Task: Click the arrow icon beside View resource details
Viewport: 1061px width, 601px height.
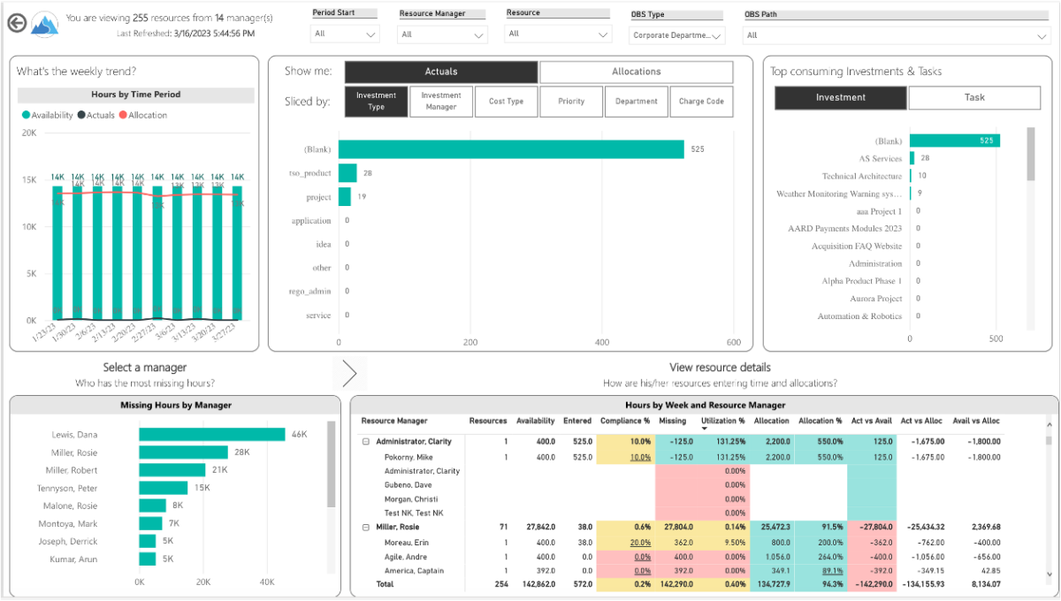Action: (349, 373)
